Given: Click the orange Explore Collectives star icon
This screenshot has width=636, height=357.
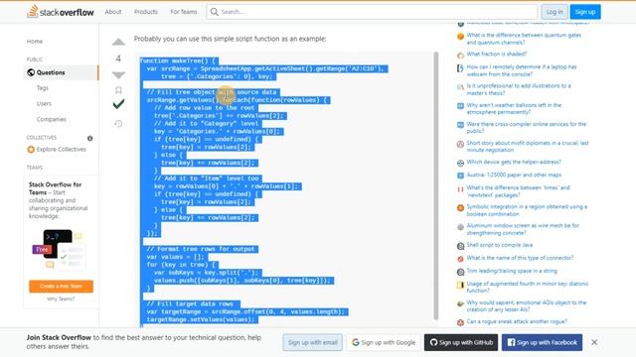Looking at the screenshot, I should click(x=31, y=150).
